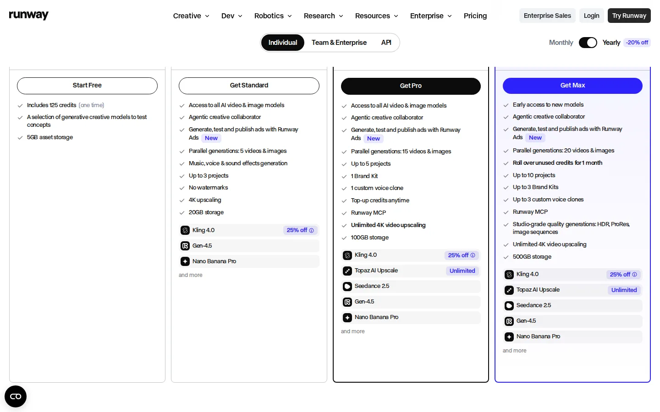Click Topaz AI Upscale icon in Pro plan
660x412 pixels.
pyautogui.click(x=347, y=271)
